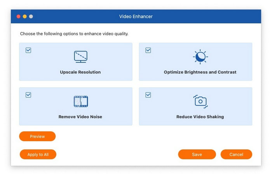This screenshot has height=178, width=272.
Task: Untick the Reduce Video Shaking checkbox
Action: pyautogui.click(x=148, y=95)
